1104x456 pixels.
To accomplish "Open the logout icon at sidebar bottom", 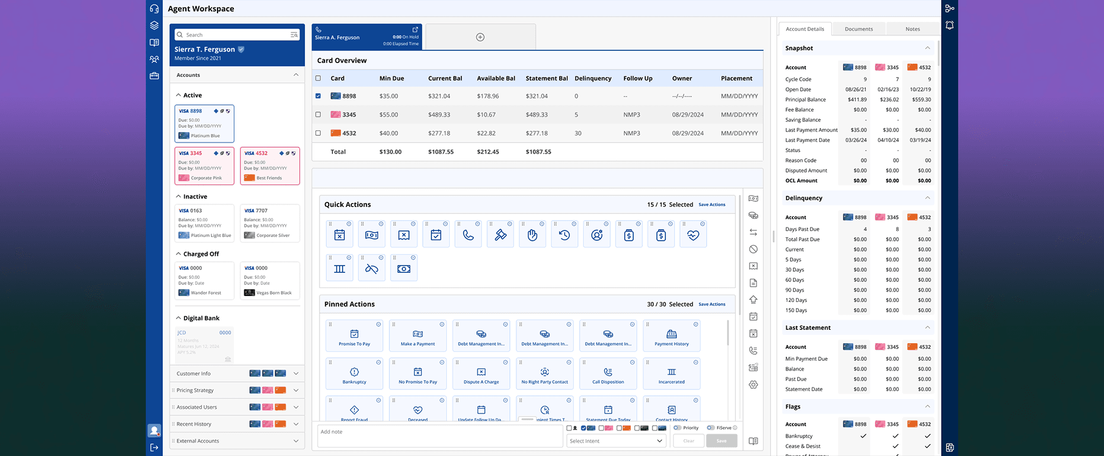I will [x=154, y=448].
